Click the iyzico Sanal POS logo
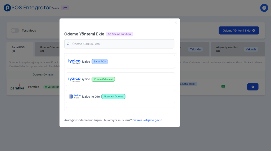This screenshot has height=151, width=271. tap(74, 62)
